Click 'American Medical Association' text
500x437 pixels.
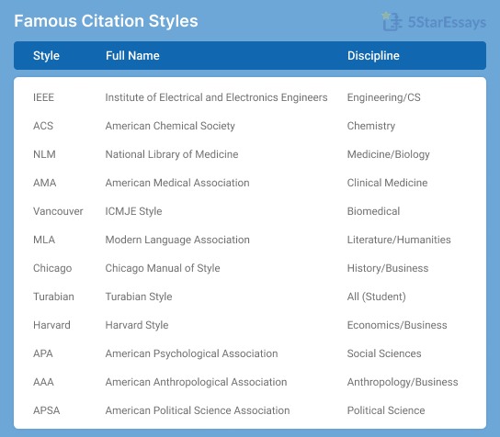point(177,183)
